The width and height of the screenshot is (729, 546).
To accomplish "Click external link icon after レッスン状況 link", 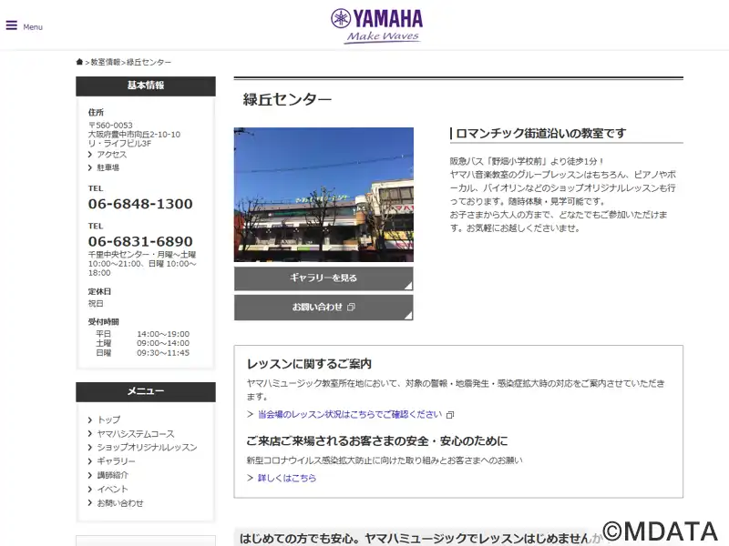I will click(450, 415).
